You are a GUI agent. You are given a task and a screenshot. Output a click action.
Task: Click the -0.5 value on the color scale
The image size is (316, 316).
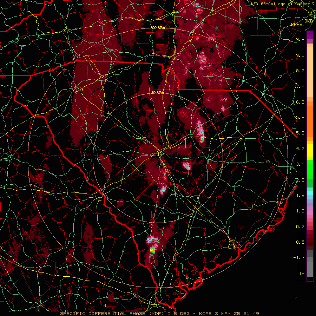pos(299,242)
